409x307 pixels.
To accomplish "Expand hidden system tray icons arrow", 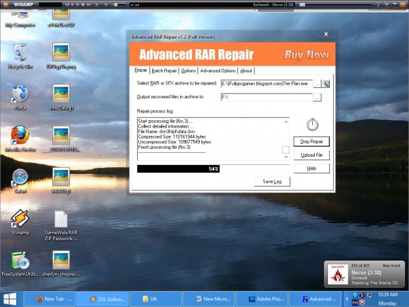I will [x=347, y=299].
